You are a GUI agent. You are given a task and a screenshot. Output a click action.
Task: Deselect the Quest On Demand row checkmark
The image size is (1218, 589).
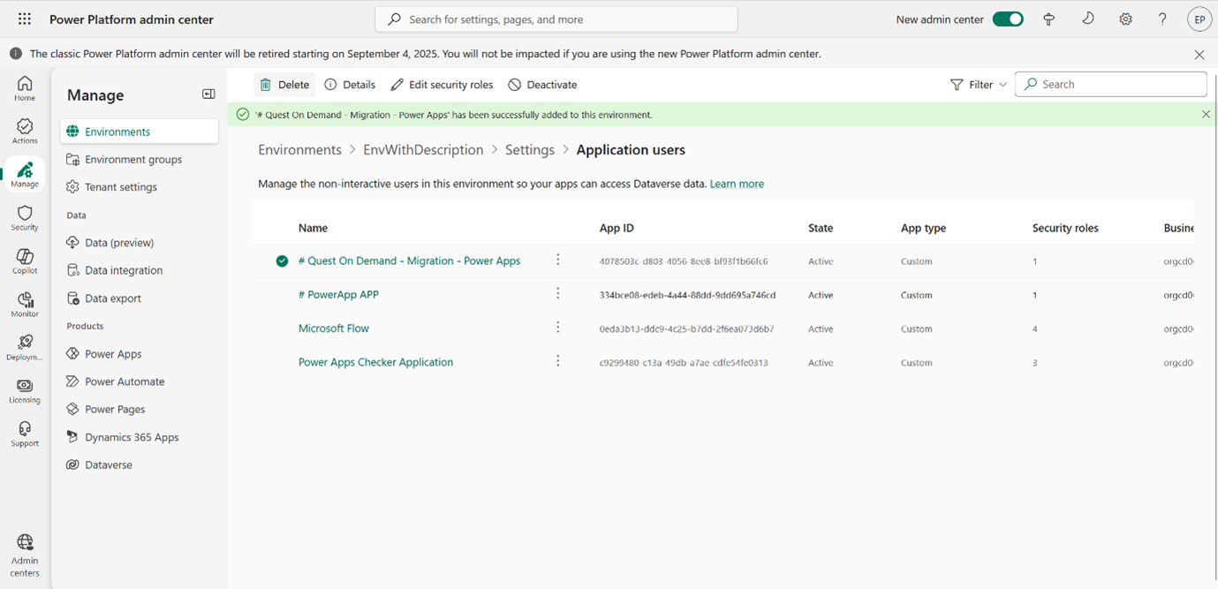(282, 261)
